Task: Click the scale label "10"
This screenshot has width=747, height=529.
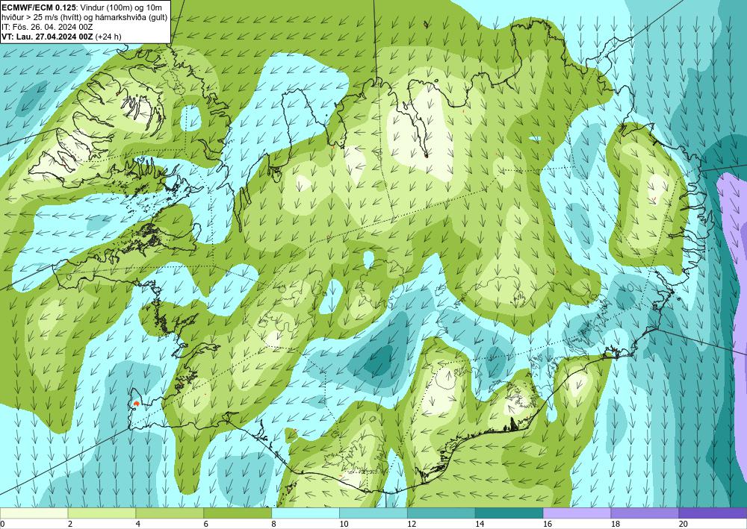Action: pos(344,525)
